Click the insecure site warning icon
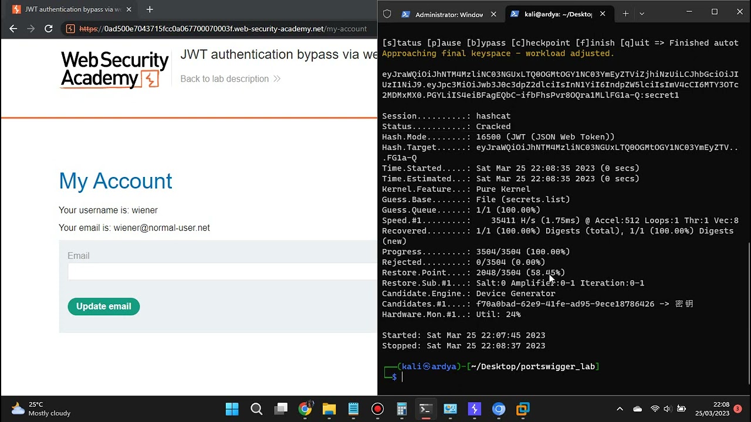Image resolution: width=751 pixels, height=422 pixels. [70, 29]
